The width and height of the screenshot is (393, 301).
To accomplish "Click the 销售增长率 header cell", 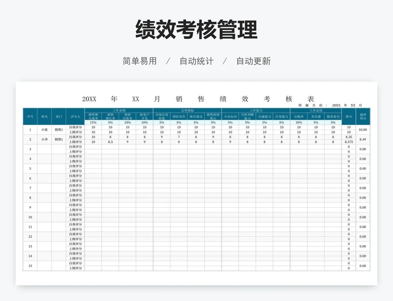I will tap(110, 116).
